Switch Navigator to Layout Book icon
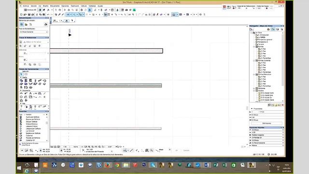 point(278,29)
